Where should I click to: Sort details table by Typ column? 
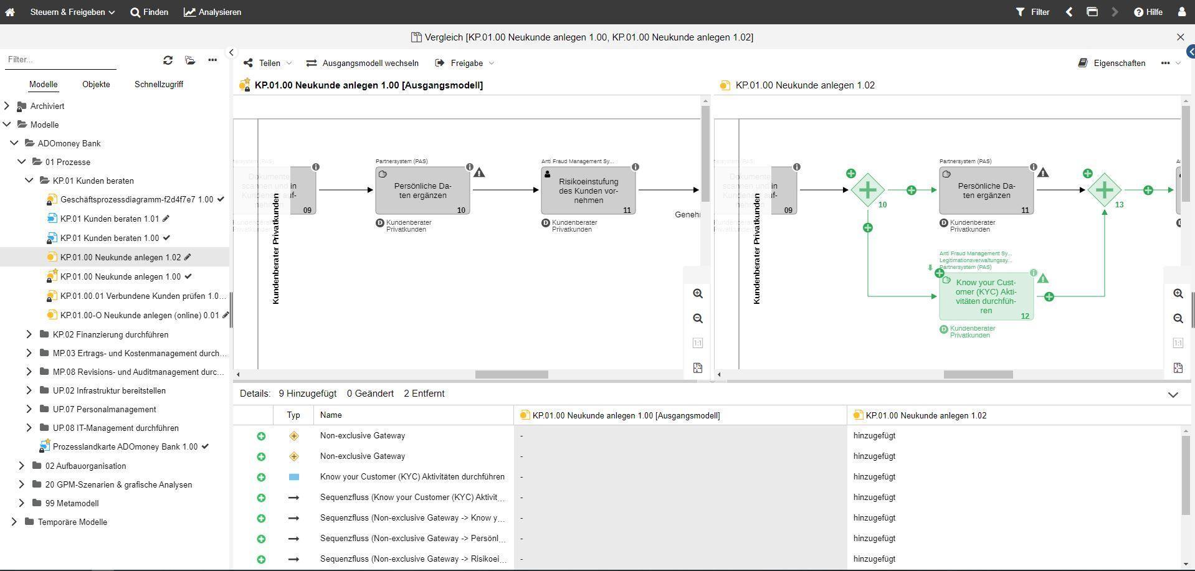(x=293, y=415)
